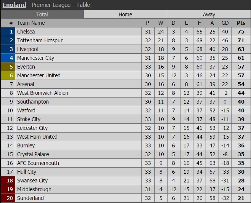The height and width of the screenshot is (203, 251).
Task: Sort table by Team Name header
Action: coord(31,23)
